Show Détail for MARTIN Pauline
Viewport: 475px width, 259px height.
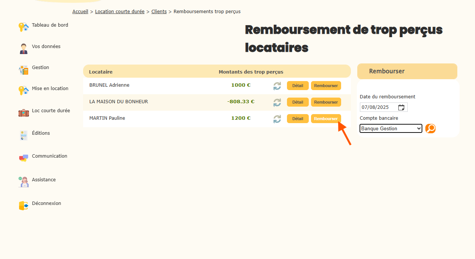click(x=298, y=119)
